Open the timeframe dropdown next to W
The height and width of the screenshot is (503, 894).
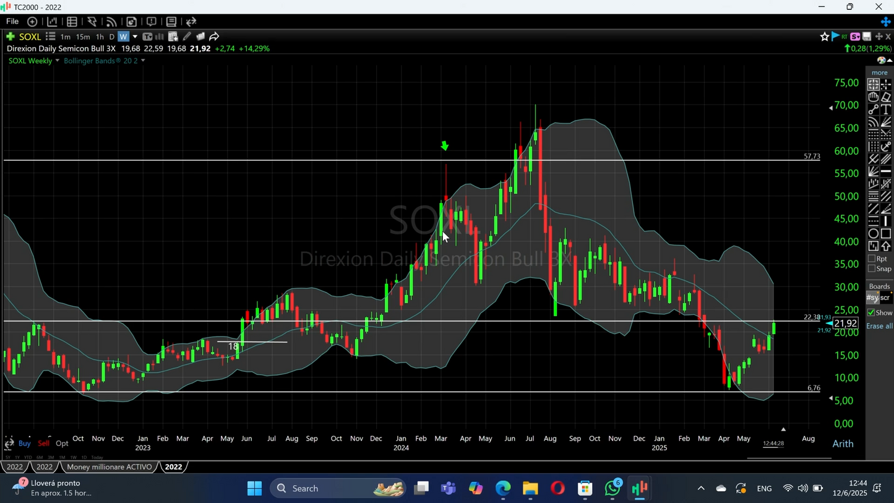pyautogui.click(x=135, y=37)
